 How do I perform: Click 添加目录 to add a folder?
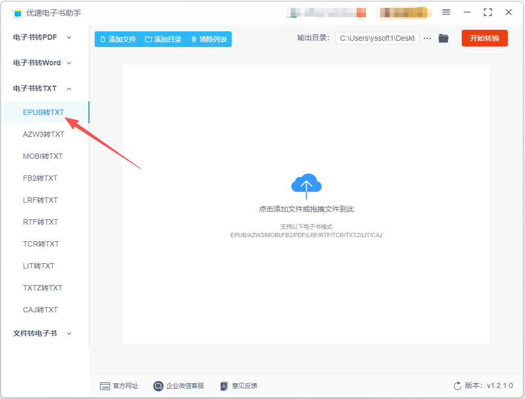point(163,39)
